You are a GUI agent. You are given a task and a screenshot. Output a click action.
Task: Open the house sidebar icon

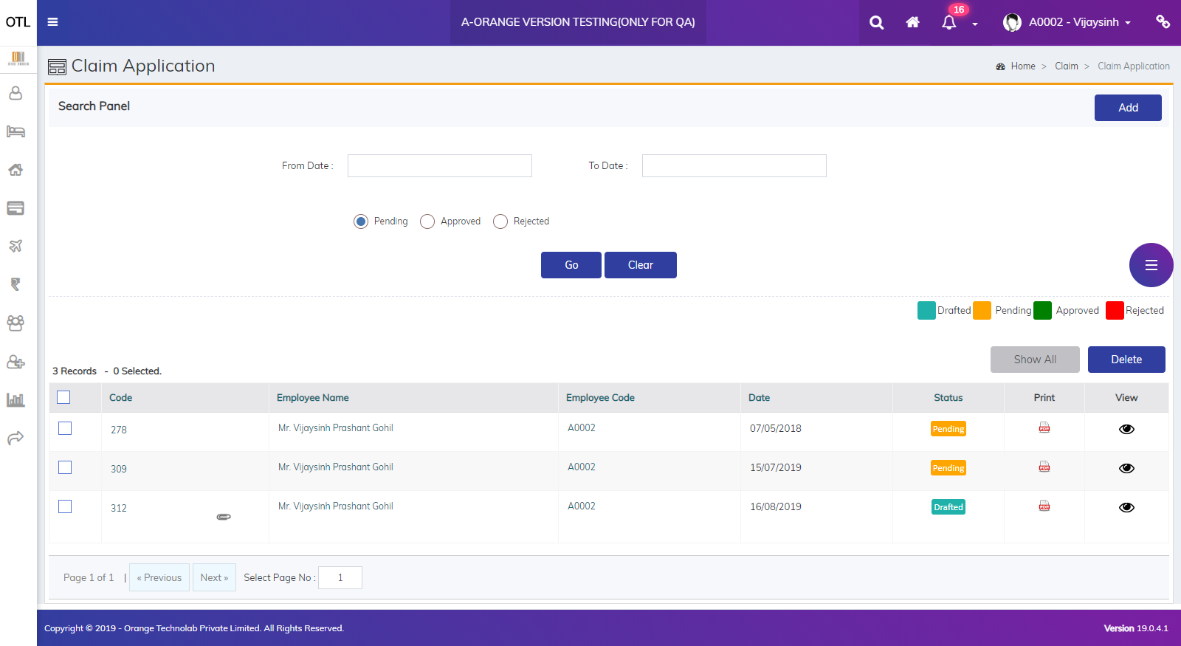16,170
